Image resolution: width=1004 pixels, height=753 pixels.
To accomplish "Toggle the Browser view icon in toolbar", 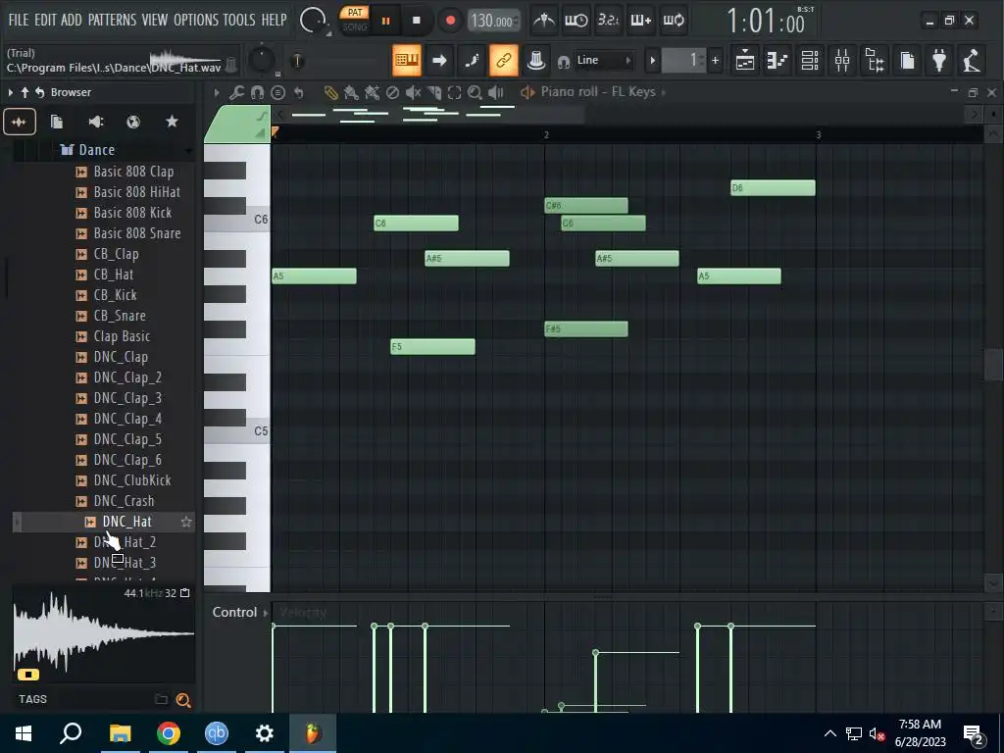I will 875,61.
